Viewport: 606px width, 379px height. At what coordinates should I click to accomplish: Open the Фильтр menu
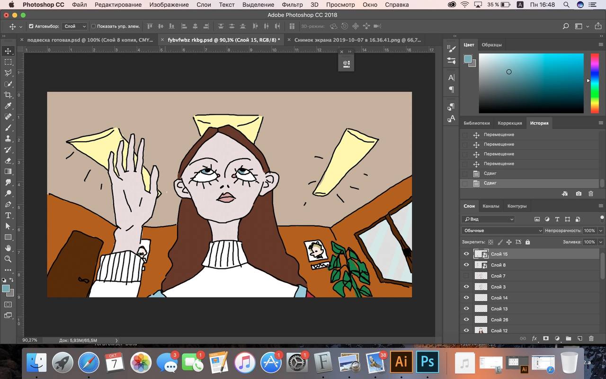[x=292, y=5]
